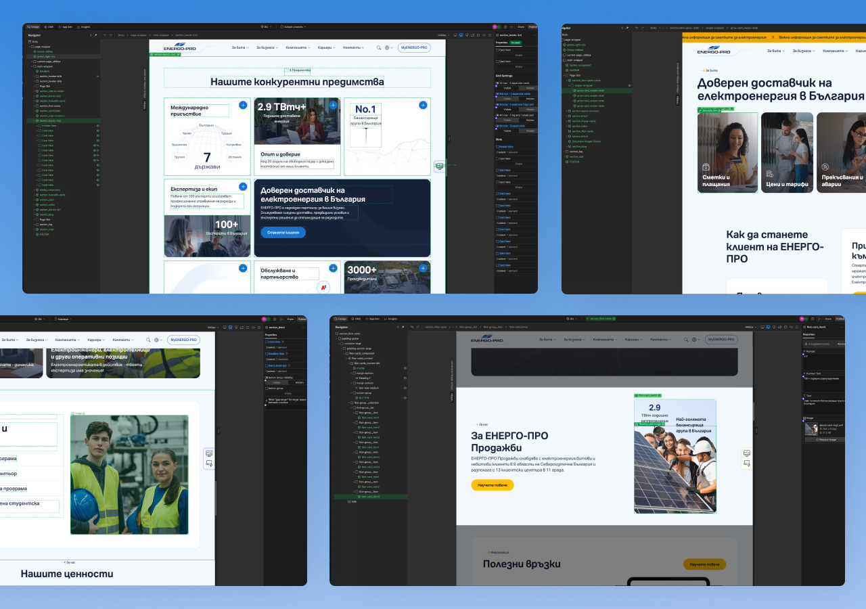This screenshot has width=866, height=609.
Task: Click the Number field in bottom-right window properties
Action: coord(824,362)
